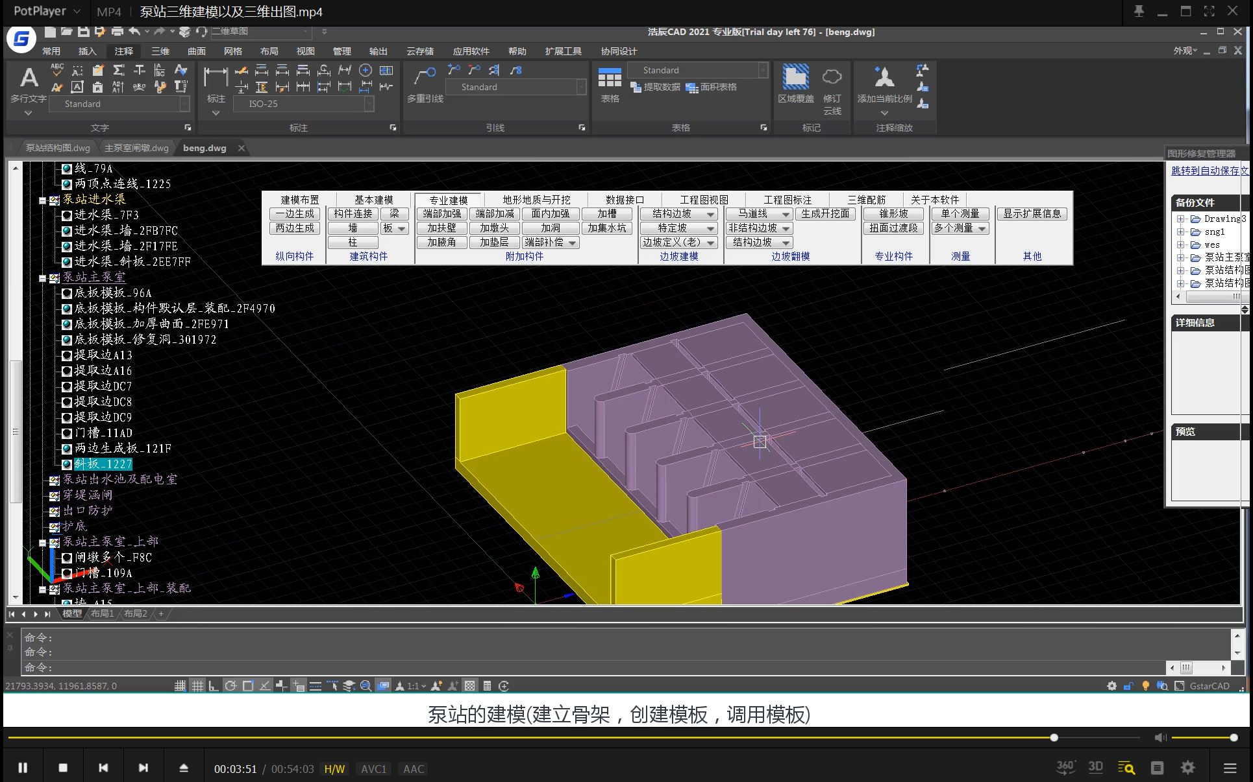The image size is (1253, 782).
Task: Click the 跳转到自动保存文 link
Action: [x=1210, y=171]
